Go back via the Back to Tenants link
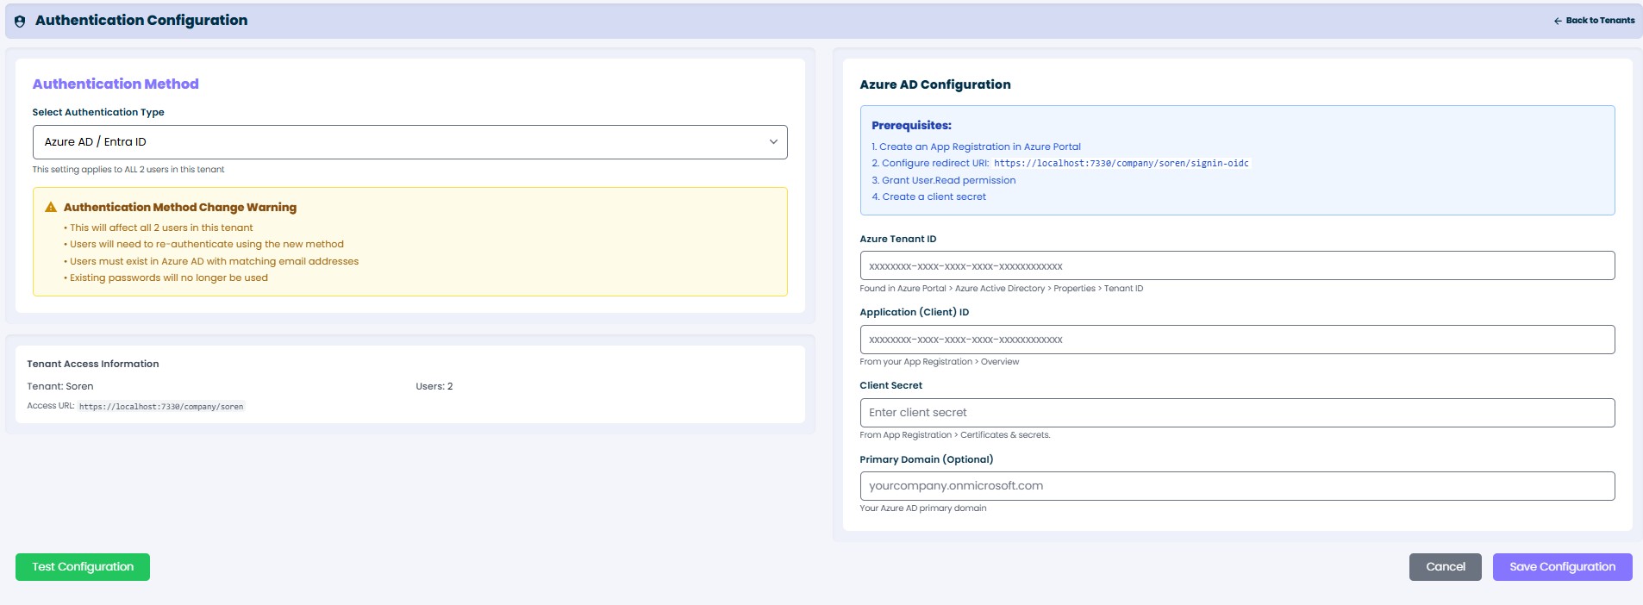 (1599, 21)
